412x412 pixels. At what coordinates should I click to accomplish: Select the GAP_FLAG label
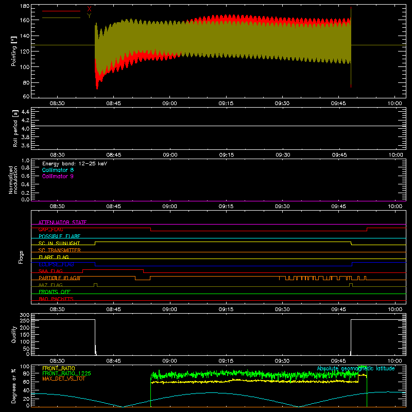point(50,229)
